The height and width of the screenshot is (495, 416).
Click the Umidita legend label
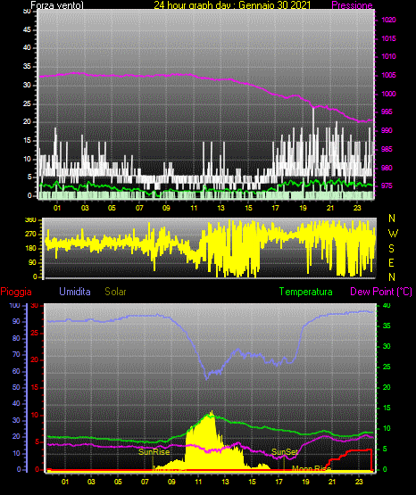(x=75, y=292)
